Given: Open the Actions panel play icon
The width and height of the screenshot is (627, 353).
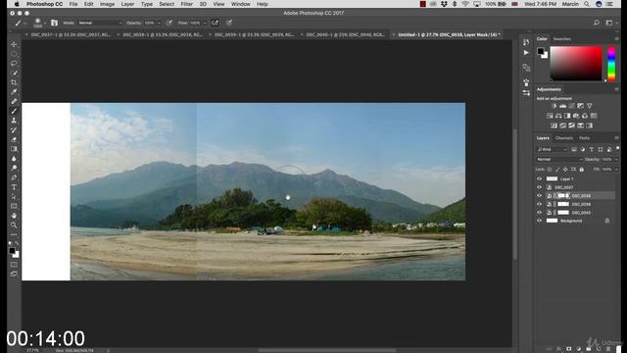Looking at the screenshot, I should pos(526,52).
